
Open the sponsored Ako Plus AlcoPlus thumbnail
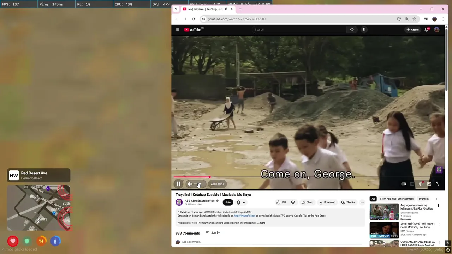[384, 212]
